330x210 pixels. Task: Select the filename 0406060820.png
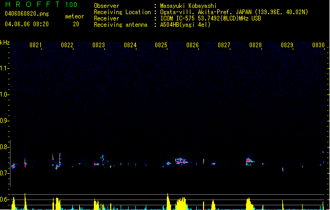pos(27,14)
